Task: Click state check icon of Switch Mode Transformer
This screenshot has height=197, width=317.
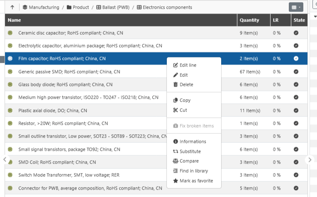Action: (x=296, y=175)
